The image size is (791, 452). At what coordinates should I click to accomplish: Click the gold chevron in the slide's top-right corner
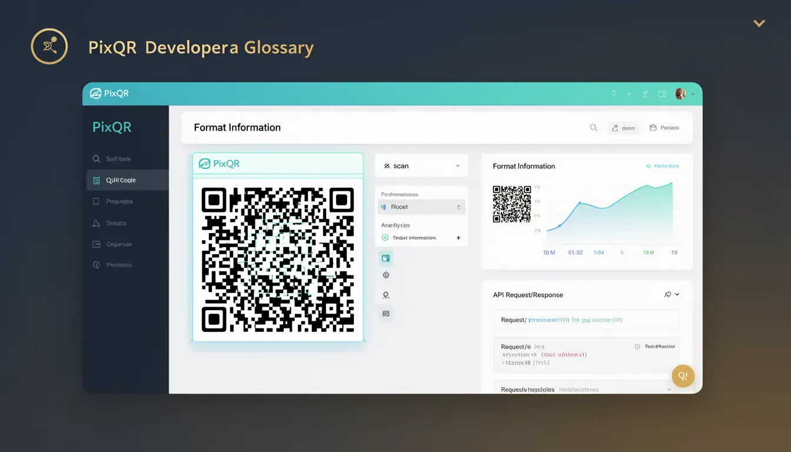pos(759,24)
